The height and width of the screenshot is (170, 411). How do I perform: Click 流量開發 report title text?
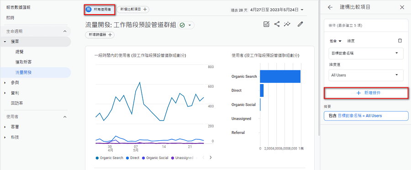131,25
